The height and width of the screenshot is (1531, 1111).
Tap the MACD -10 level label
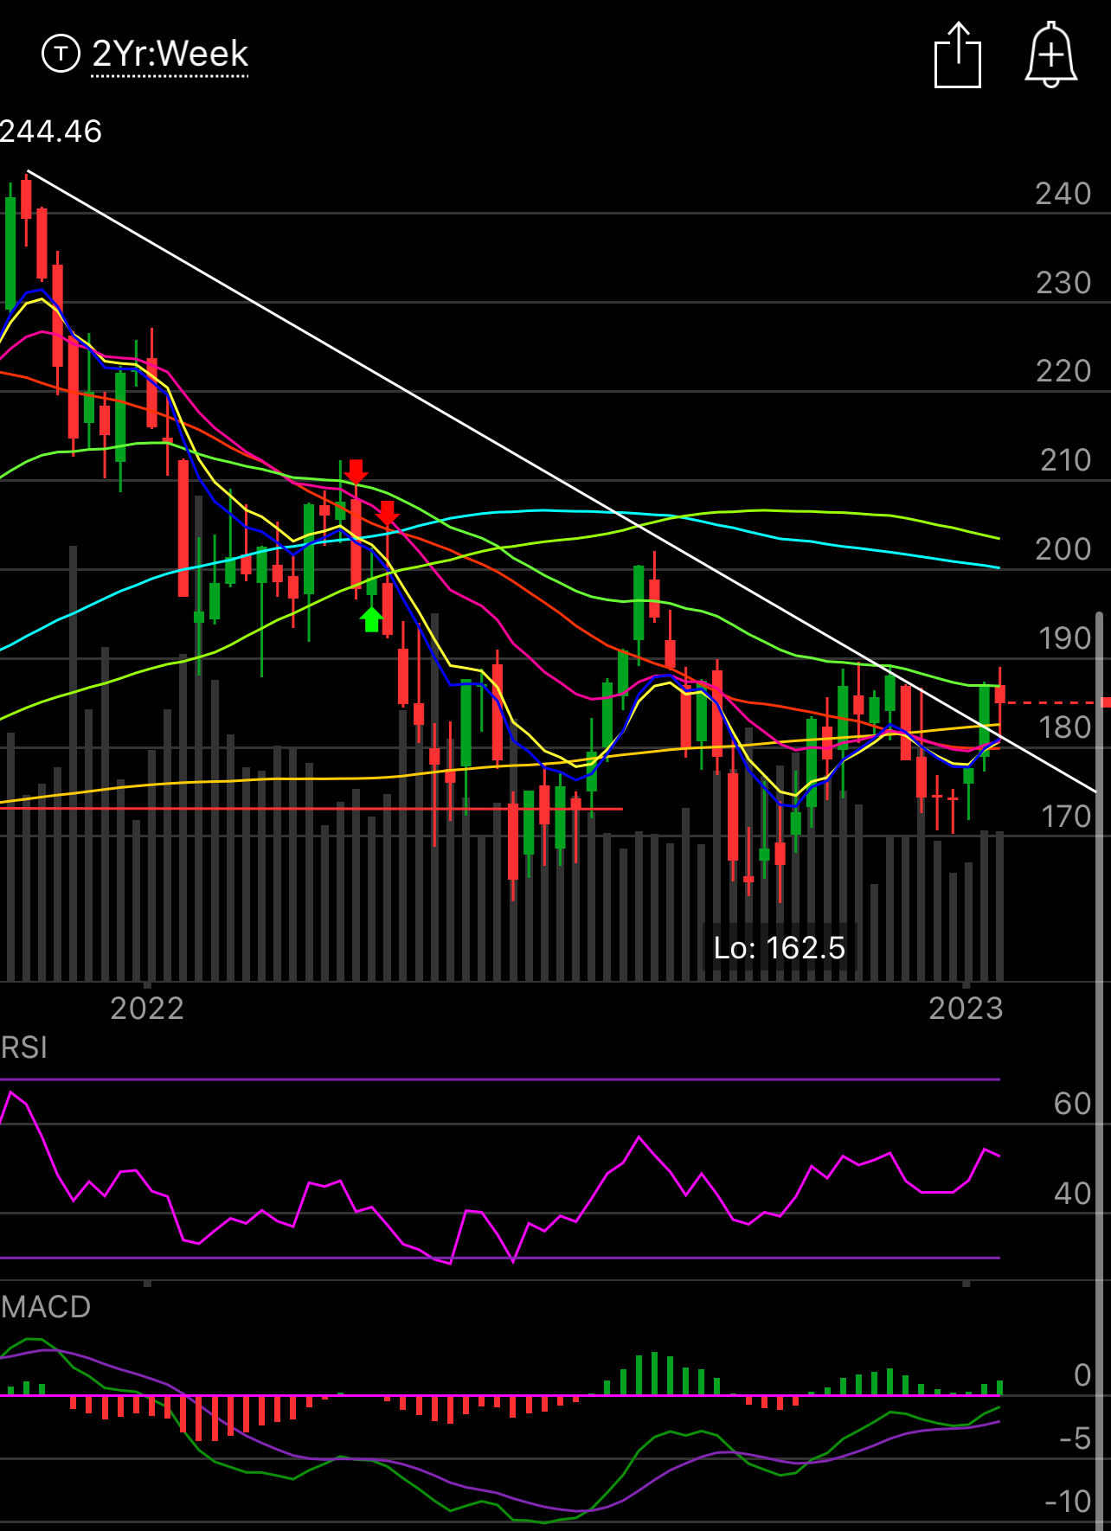click(x=1069, y=1502)
